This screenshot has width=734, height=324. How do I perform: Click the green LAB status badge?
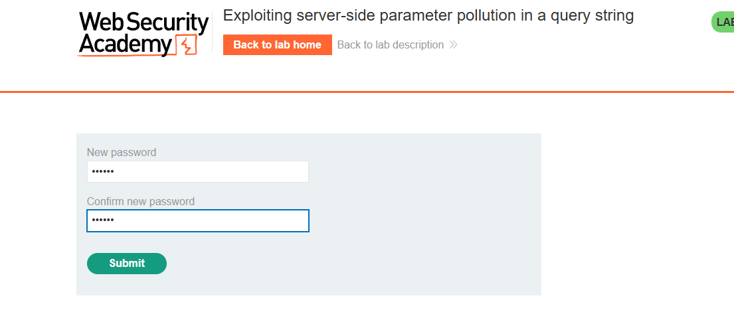[724, 22]
